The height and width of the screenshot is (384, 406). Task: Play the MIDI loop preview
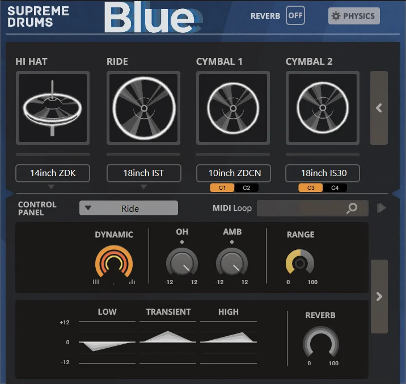[382, 208]
